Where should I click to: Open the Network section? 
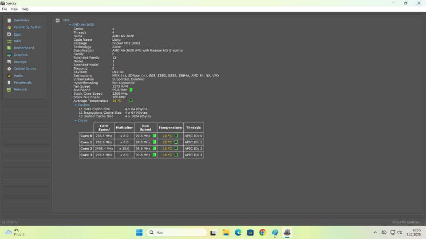coord(20,89)
